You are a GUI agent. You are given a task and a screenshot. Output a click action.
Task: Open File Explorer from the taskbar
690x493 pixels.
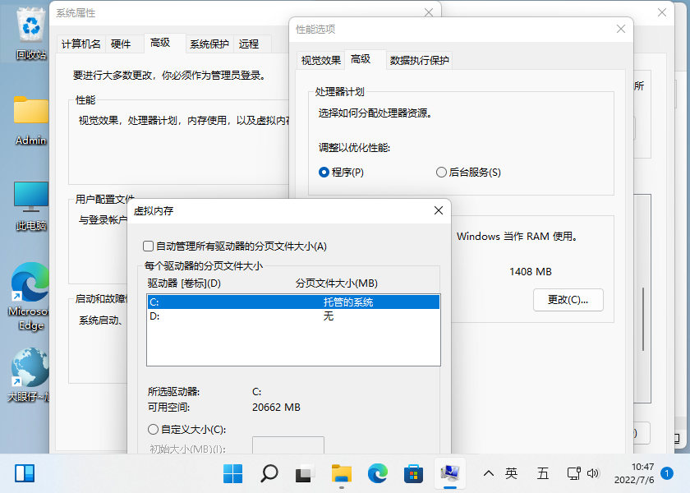point(340,473)
